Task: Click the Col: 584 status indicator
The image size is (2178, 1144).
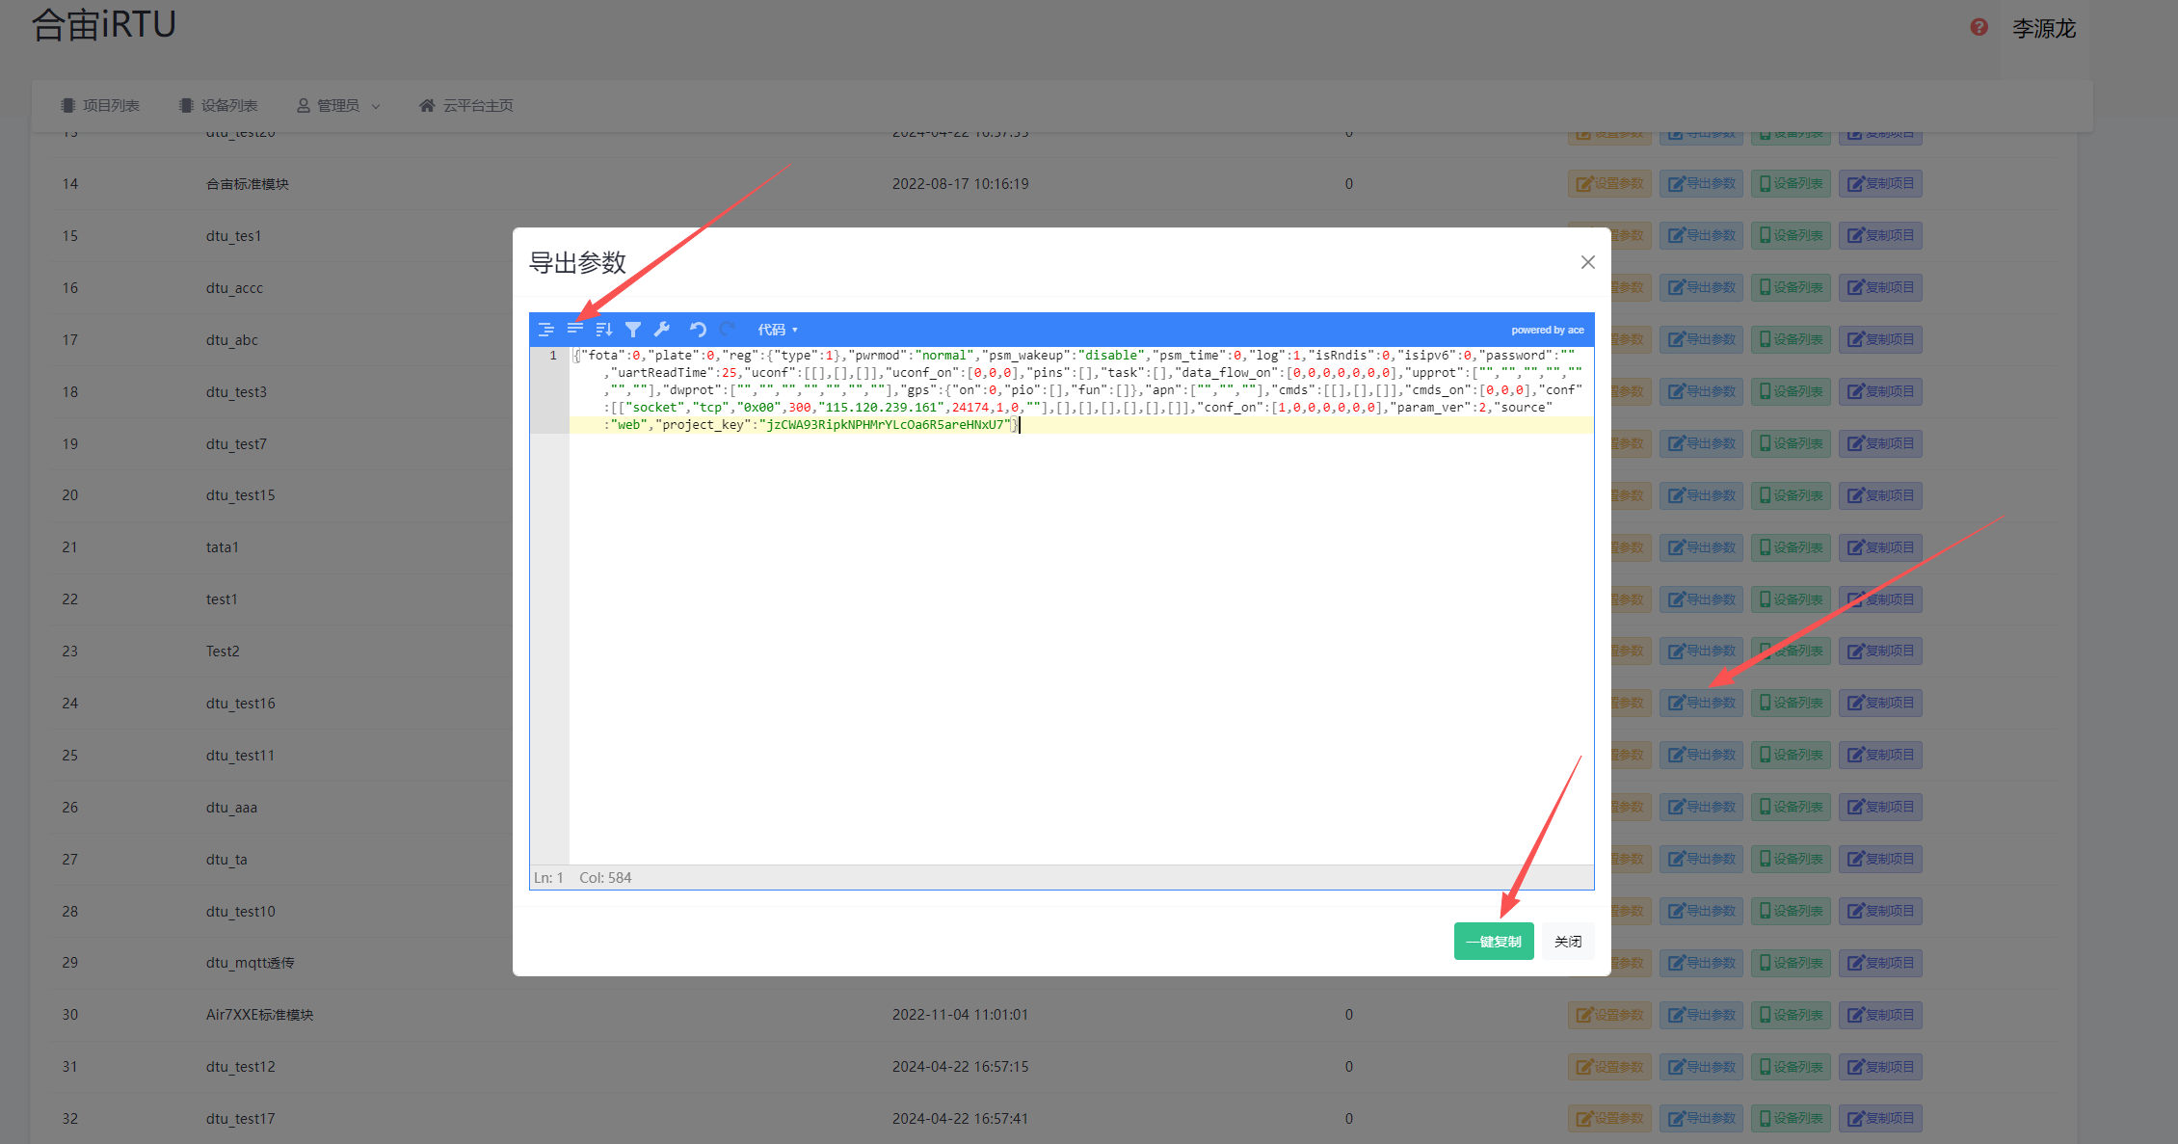Action: (x=605, y=878)
